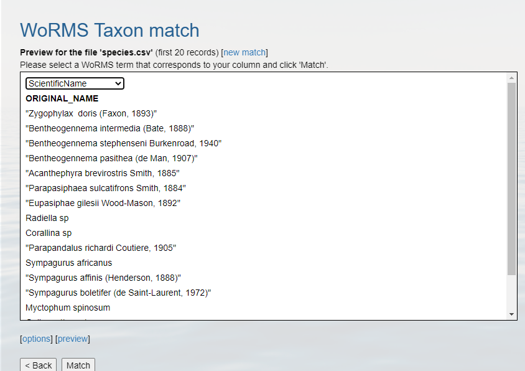This screenshot has height=371, width=525.
Task: Select the row 'Parapasiphaea sulcatifrons Smith, 1884'
Action: [106, 188]
